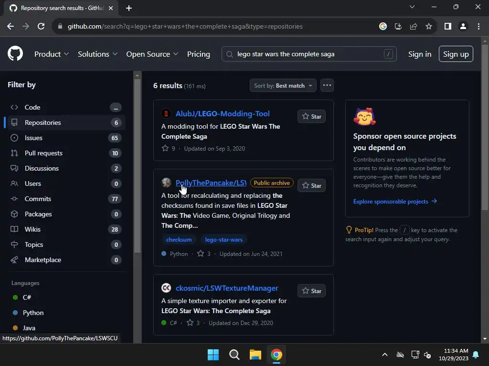
Task: Open Chrome tab search chevron
Action: 412,7
